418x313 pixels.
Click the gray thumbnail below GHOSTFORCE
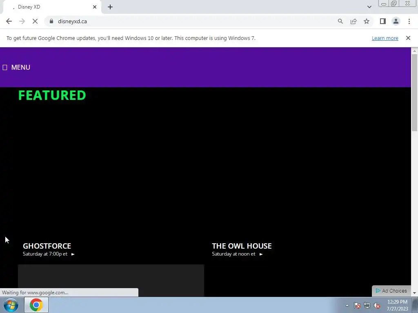click(111, 280)
